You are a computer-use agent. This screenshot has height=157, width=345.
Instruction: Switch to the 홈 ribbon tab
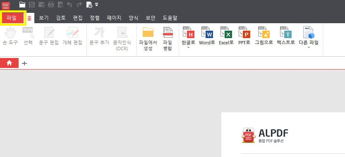pos(29,18)
